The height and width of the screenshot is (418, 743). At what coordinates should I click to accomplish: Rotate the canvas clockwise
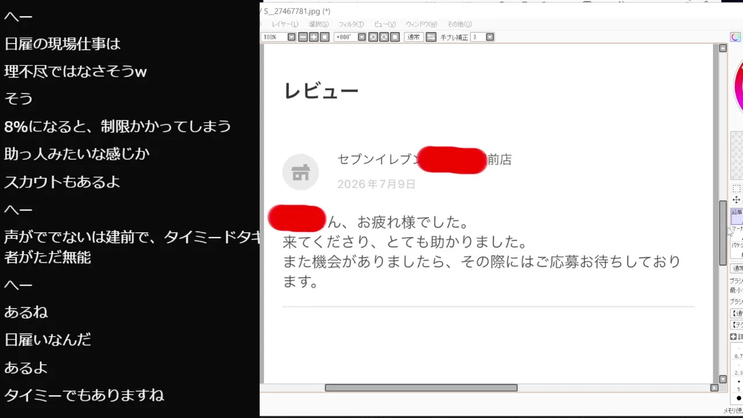click(384, 37)
